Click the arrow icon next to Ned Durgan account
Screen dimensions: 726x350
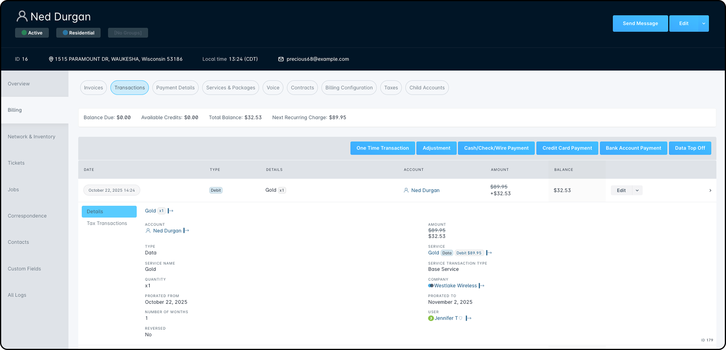pyautogui.click(x=186, y=231)
